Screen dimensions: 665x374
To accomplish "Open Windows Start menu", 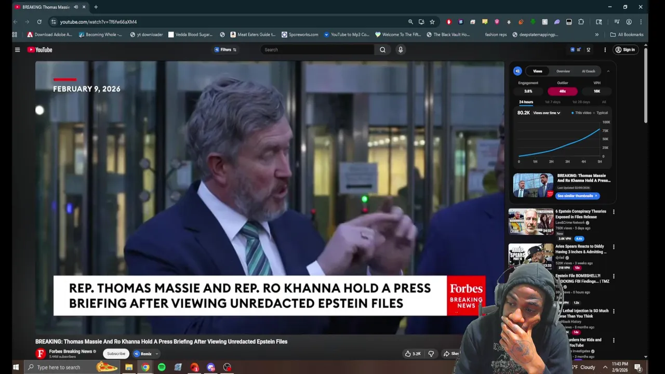I will click(16, 367).
